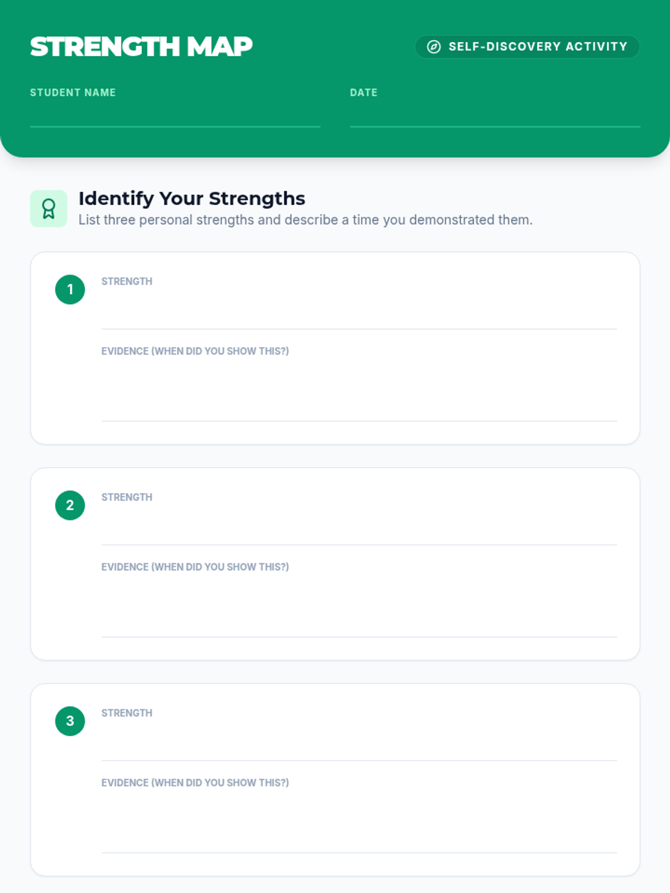Click the number 3 circle badge
Viewport: 670px width, 893px height.
[x=70, y=721]
